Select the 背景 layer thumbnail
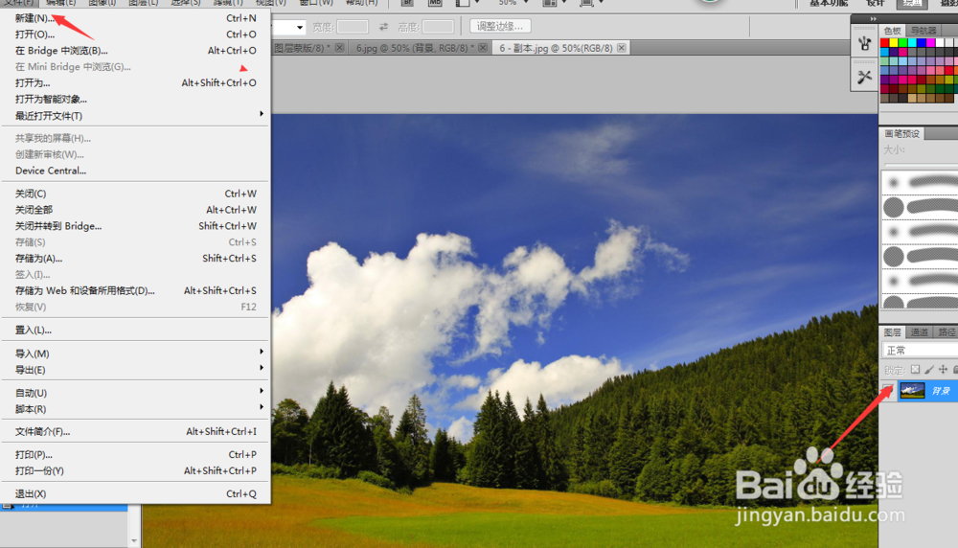958x548 pixels. (x=912, y=391)
